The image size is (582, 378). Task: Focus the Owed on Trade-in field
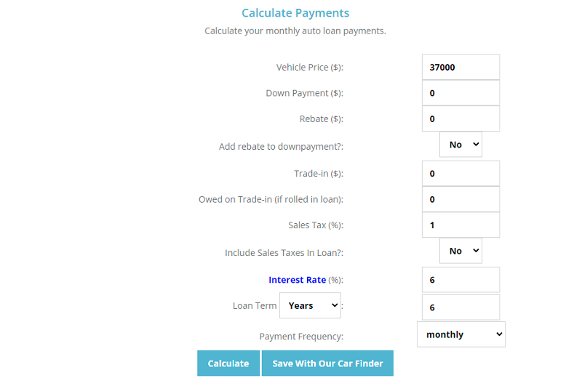coord(461,199)
